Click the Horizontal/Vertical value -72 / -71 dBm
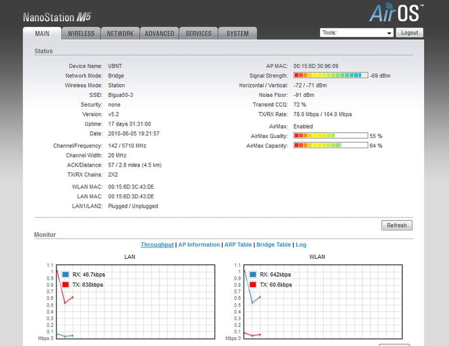Viewport: 449px width, 346px height. 310,85
